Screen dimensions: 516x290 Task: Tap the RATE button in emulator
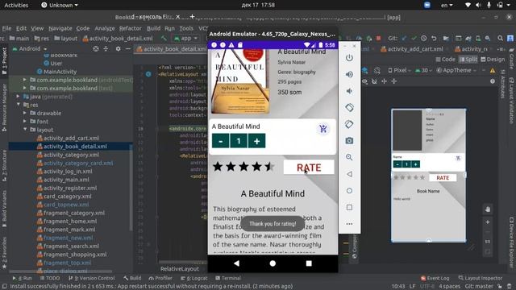point(309,168)
